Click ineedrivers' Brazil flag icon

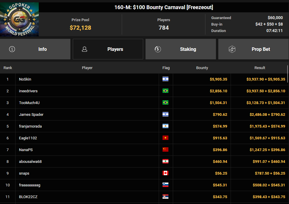click(x=165, y=91)
